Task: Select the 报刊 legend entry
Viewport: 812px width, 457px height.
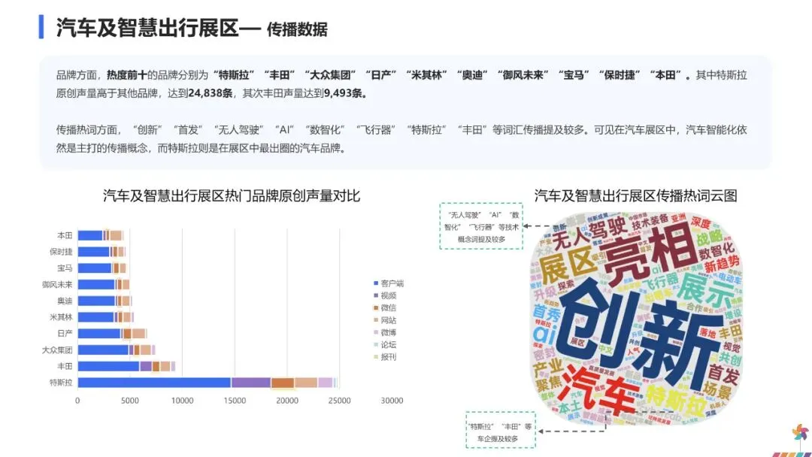Action: pos(385,356)
